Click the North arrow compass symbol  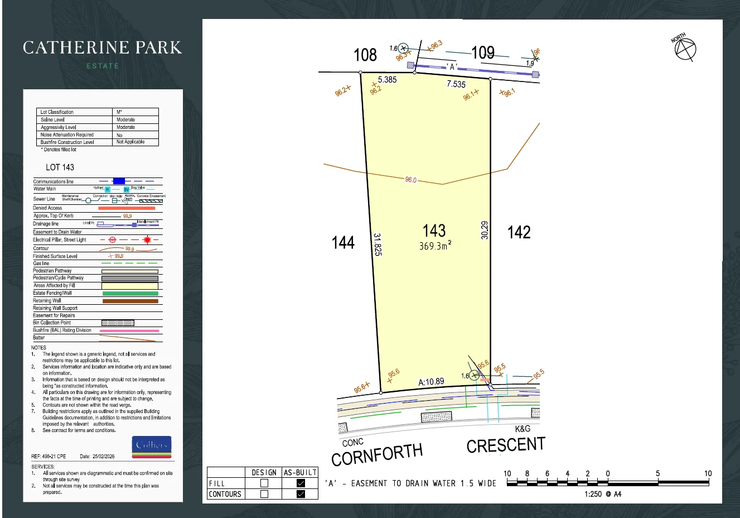pos(685,49)
